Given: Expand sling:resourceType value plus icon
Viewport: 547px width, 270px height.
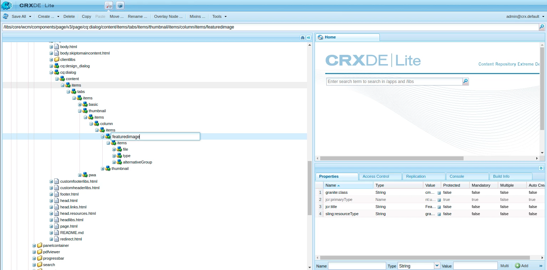Looking at the screenshot, I should 439,214.
